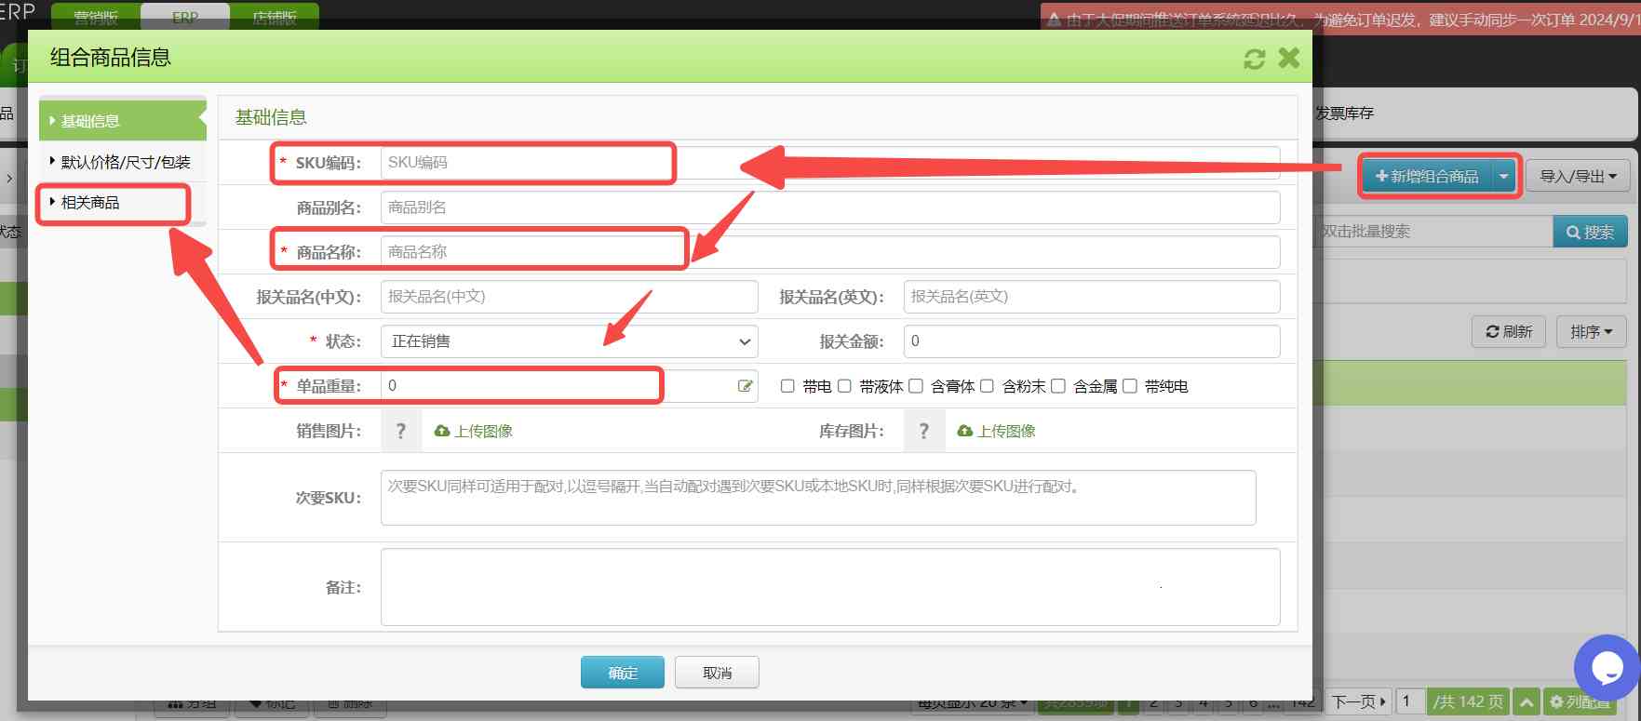This screenshot has width=1641, height=721.
Task: Click the question mark placeholder for 库存图片
Action: 923,431
